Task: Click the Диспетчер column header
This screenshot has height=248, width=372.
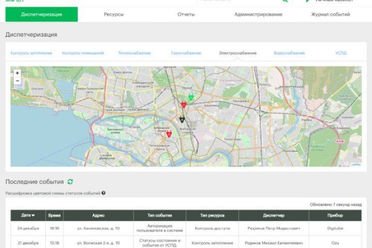Action: [273, 215]
